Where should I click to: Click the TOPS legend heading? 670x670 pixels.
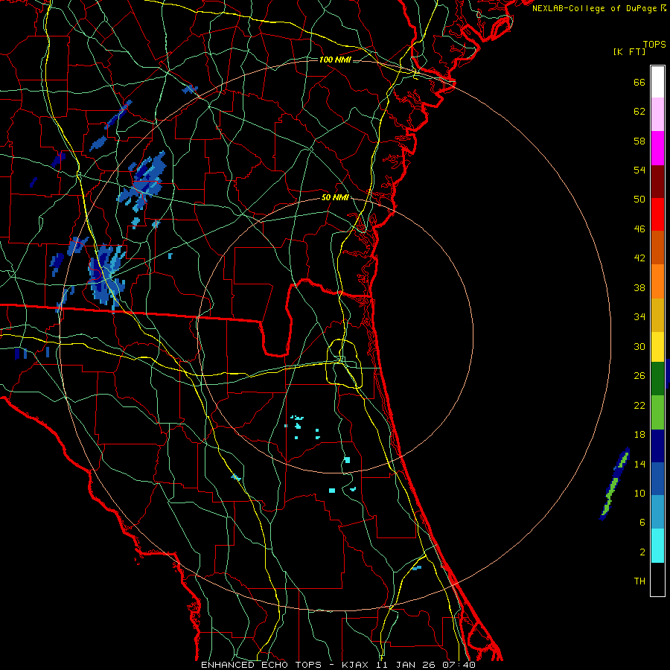point(654,45)
